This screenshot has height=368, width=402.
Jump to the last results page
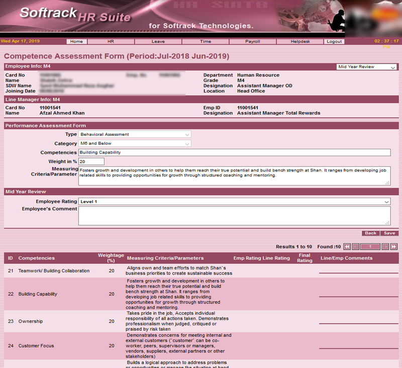coord(394,247)
